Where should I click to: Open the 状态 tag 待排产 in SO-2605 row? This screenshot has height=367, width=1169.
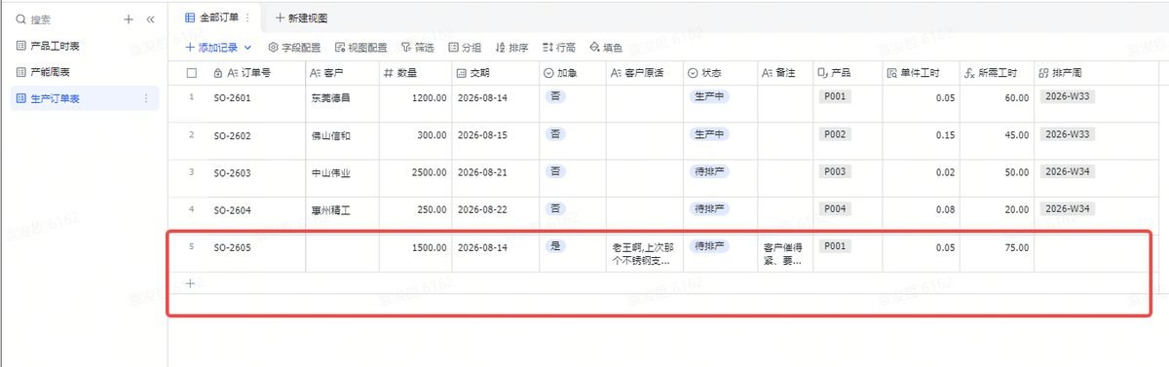coord(709,246)
